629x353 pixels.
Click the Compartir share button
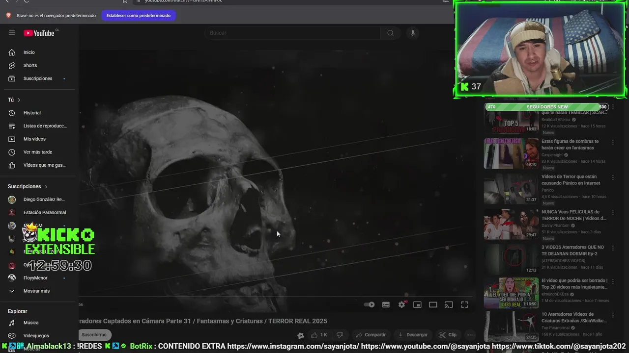pyautogui.click(x=371, y=335)
